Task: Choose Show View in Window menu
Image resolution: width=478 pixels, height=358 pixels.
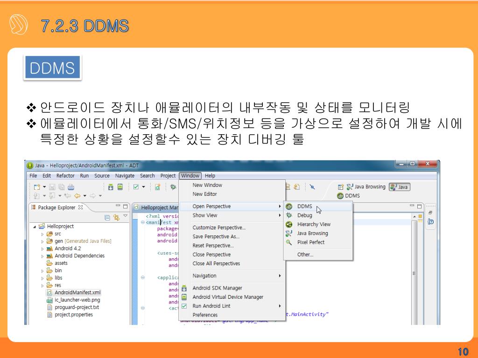Action: (232, 215)
